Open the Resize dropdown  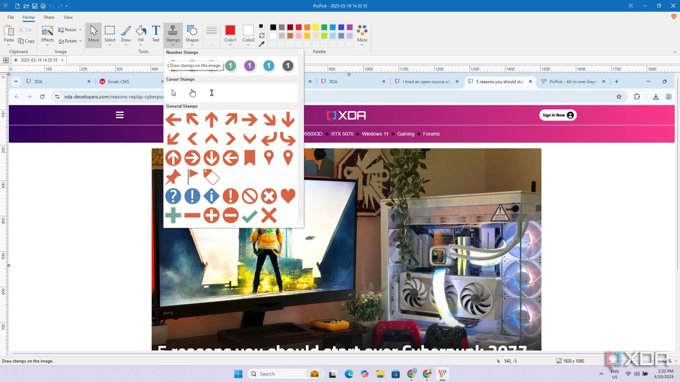[x=80, y=29]
